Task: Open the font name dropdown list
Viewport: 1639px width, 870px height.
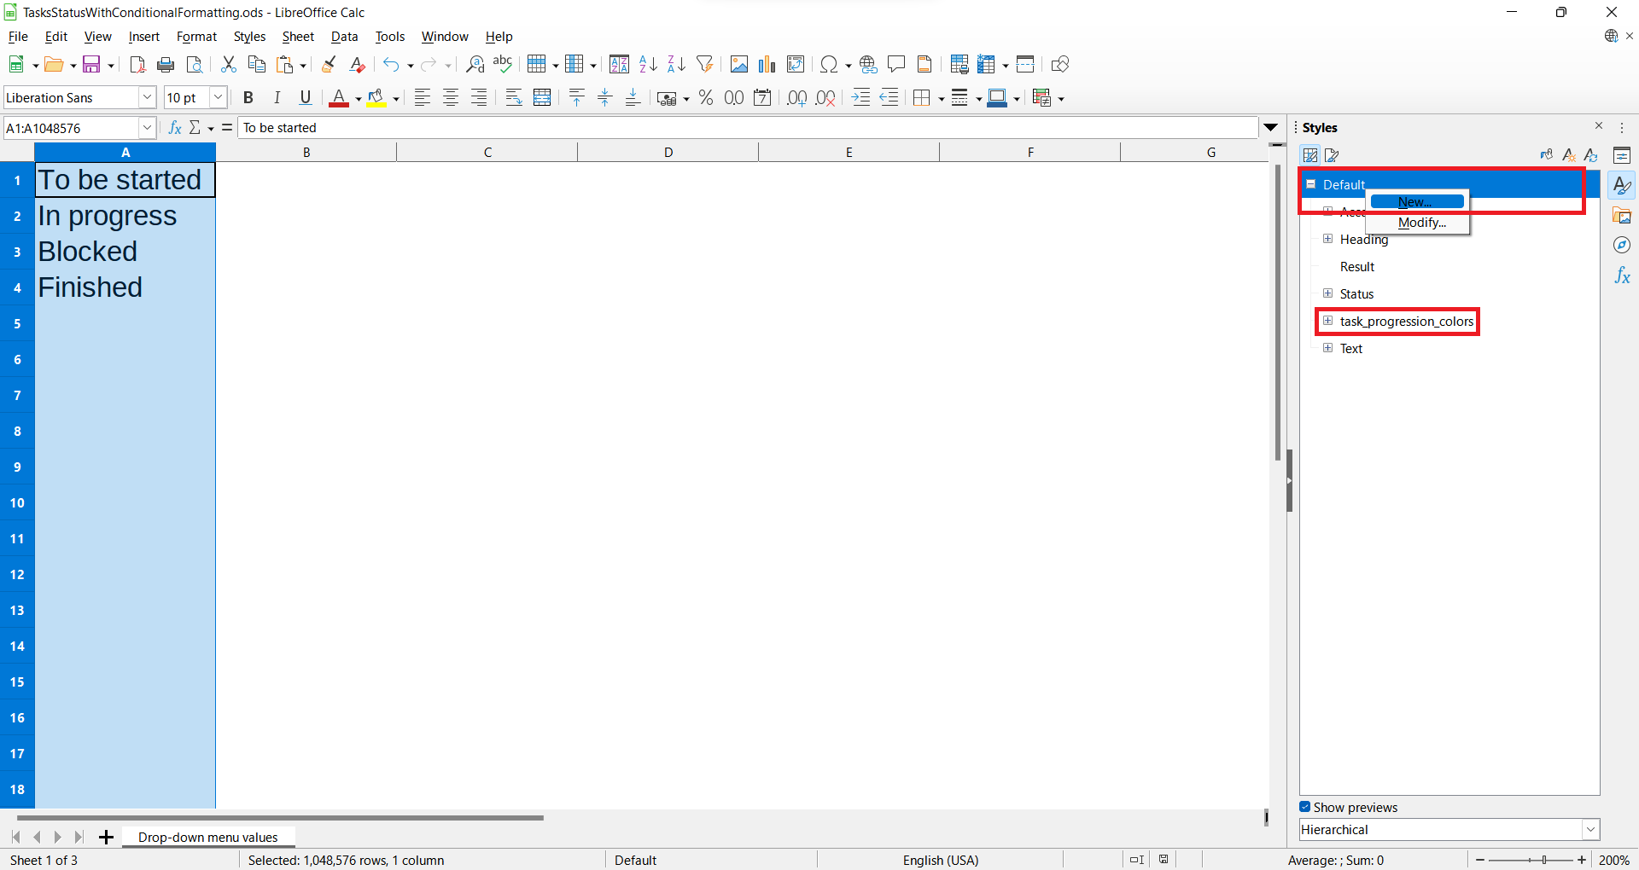Action: pyautogui.click(x=147, y=98)
